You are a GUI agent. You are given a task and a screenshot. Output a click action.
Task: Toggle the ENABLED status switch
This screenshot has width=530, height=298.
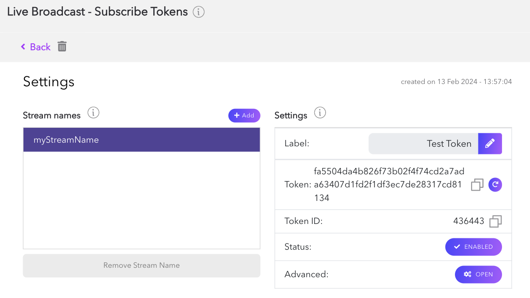pos(473,247)
